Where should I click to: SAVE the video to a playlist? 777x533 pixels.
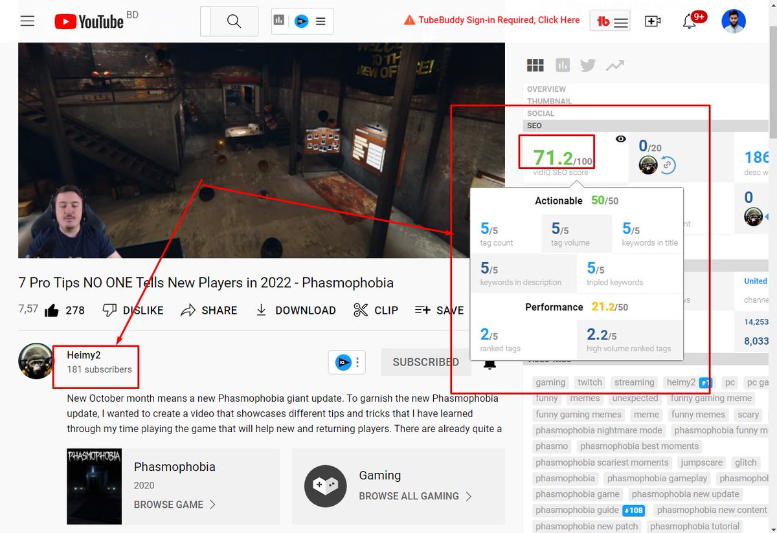[440, 310]
